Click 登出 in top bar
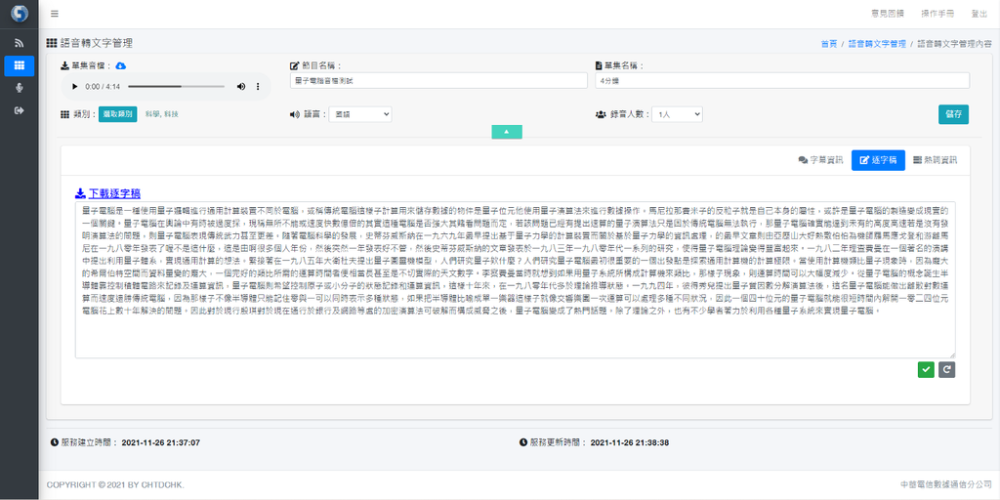Screen dimensions: 1000x500 (x=979, y=14)
